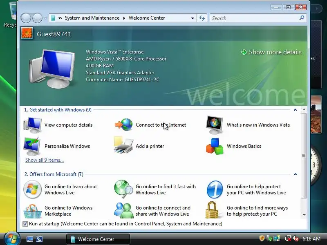Click the security shield tray icon

coord(262,238)
